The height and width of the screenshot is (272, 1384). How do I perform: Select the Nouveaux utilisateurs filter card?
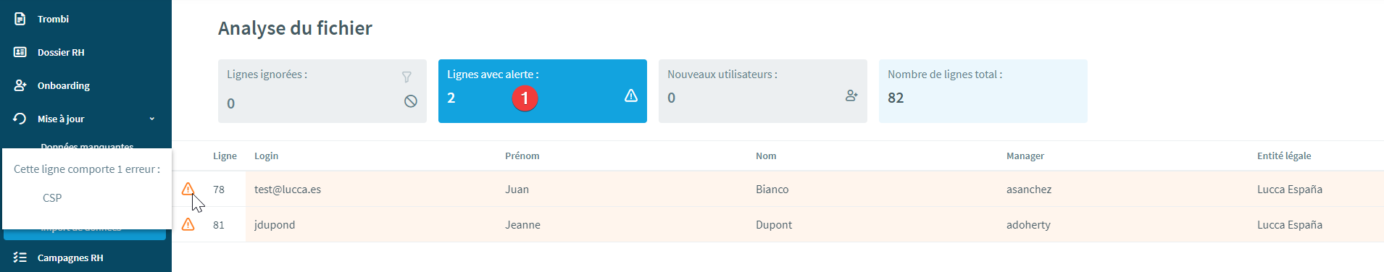[763, 91]
